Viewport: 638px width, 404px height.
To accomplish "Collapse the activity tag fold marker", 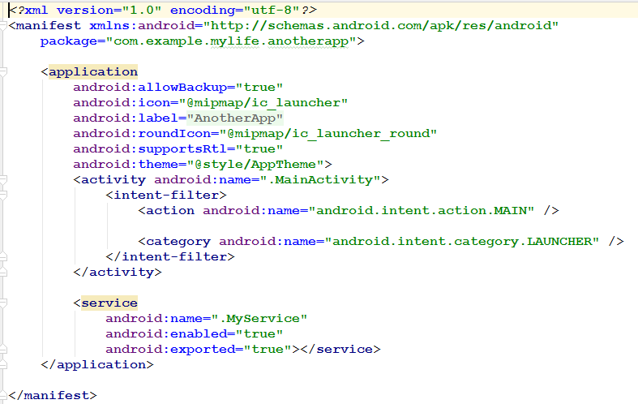I will click(3, 180).
